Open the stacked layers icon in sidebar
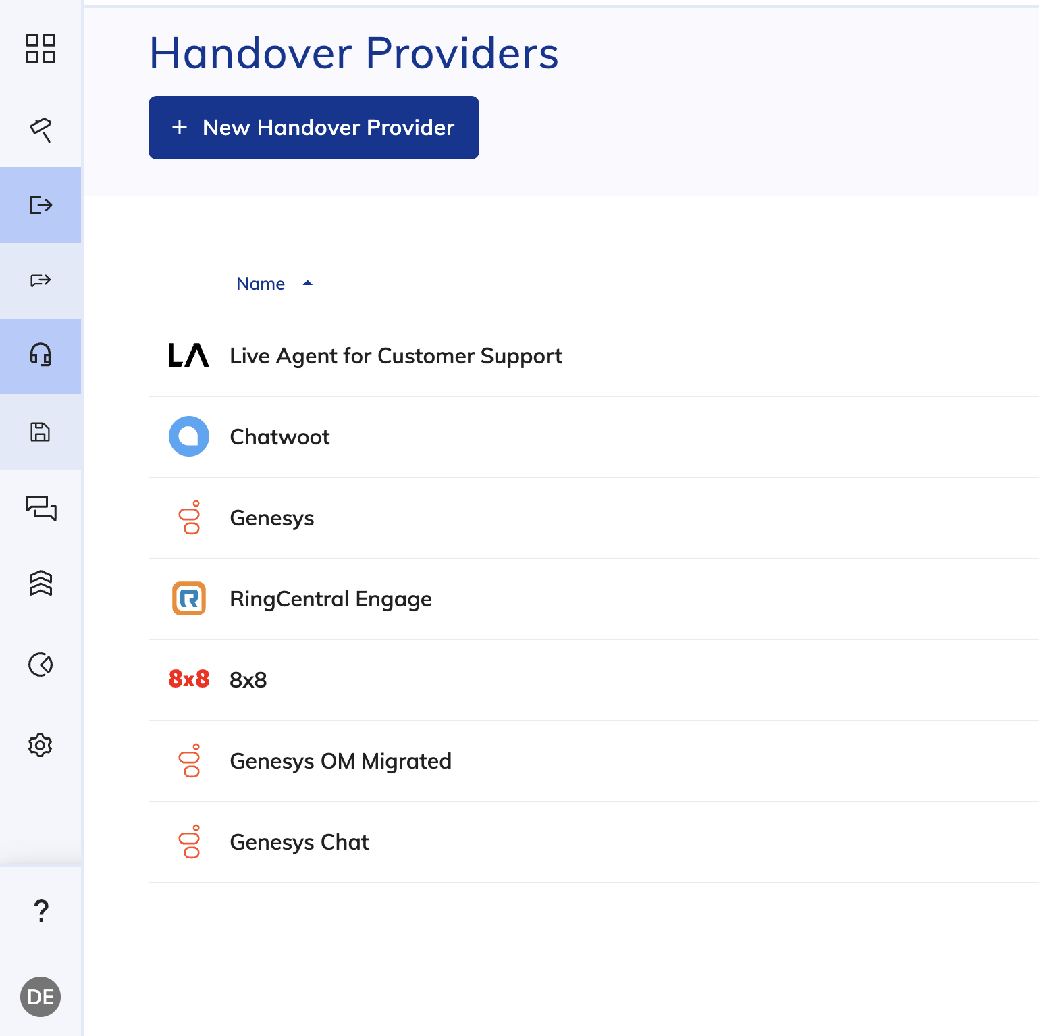 click(41, 583)
